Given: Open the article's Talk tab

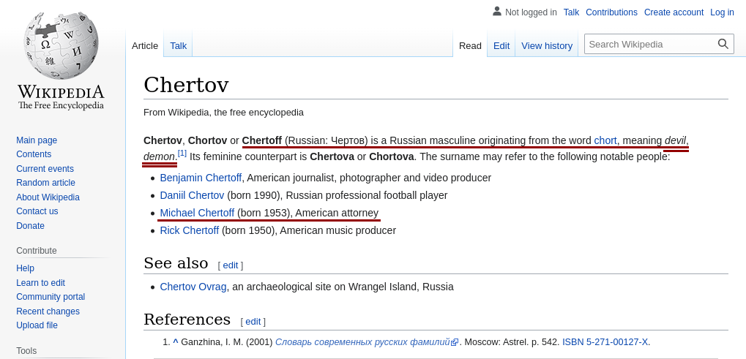Looking at the screenshot, I should (x=179, y=45).
